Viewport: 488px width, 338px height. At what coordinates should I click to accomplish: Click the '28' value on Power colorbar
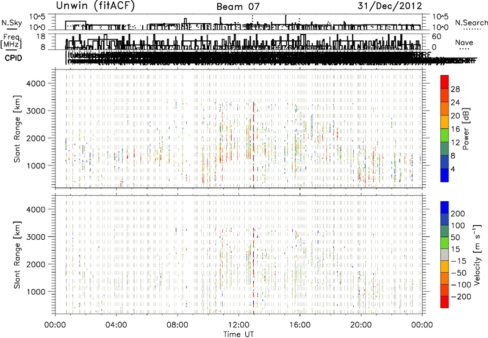(455, 89)
